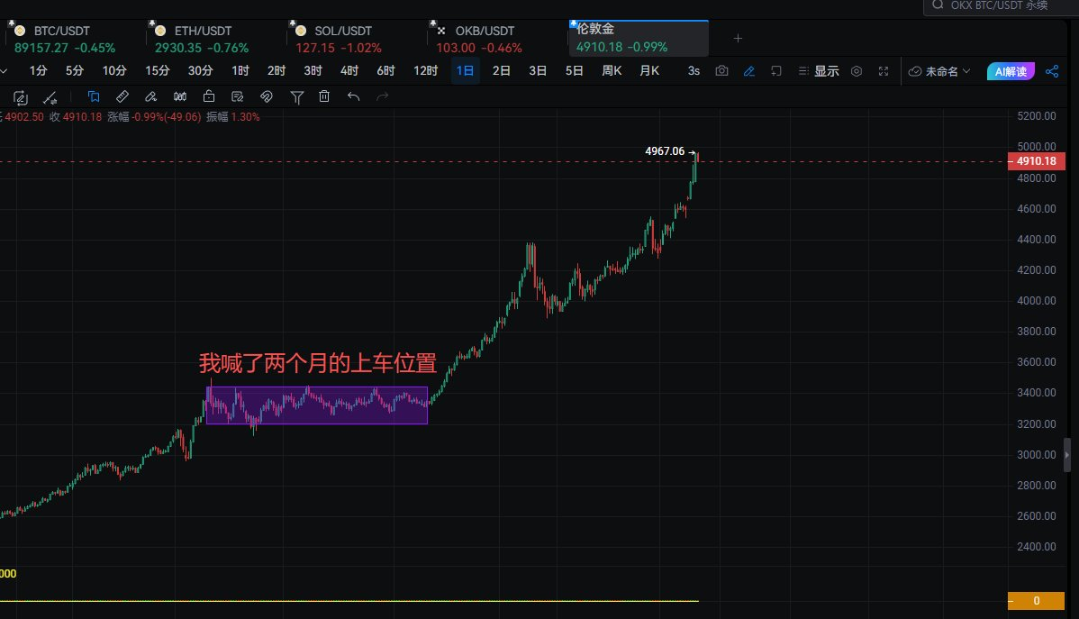The width and height of the screenshot is (1079, 619).
Task: Click the share icon
Action: [x=1051, y=71]
